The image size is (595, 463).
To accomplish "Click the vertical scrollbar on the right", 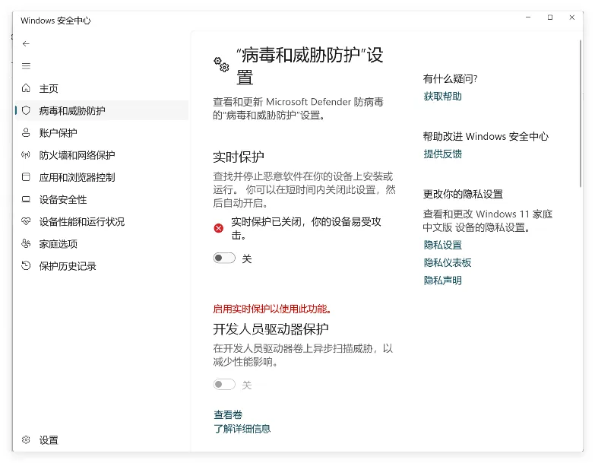I will tap(581, 114).
